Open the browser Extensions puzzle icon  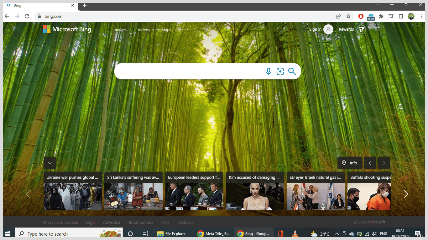coord(381,16)
